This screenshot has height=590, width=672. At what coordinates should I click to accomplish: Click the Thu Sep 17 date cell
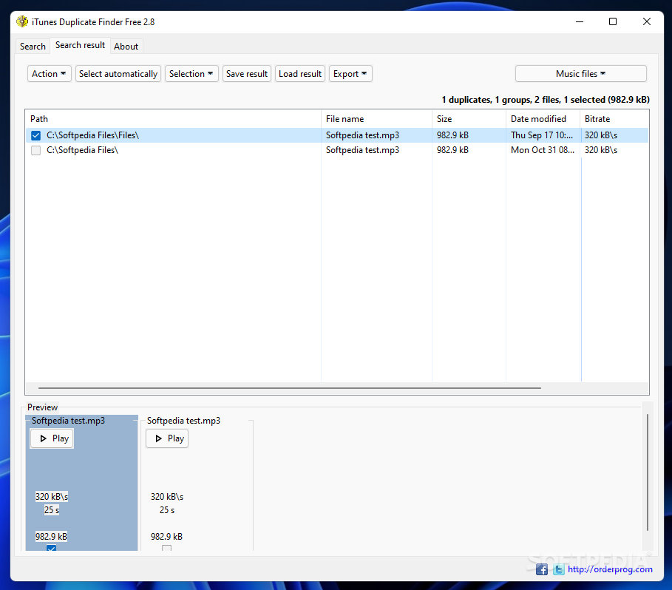542,135
